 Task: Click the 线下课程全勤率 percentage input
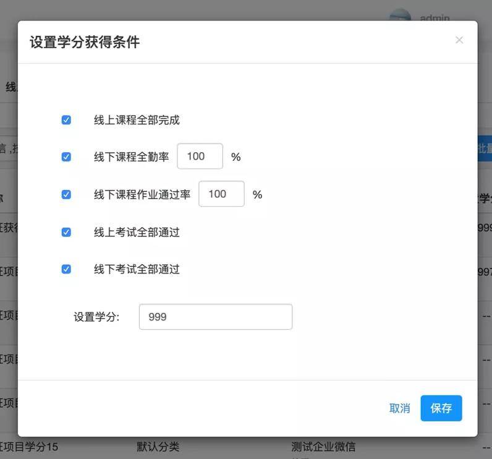(200, 157)
